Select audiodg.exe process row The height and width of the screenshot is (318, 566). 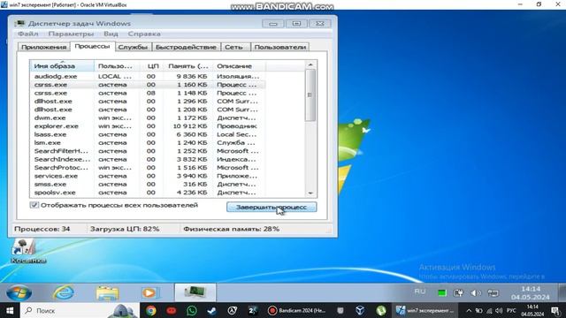(148, 77)
